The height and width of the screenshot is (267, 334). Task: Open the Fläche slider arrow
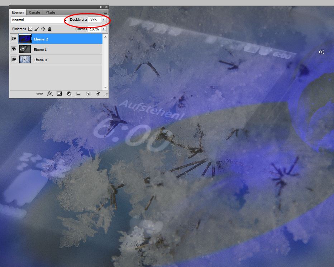[104, 29]
